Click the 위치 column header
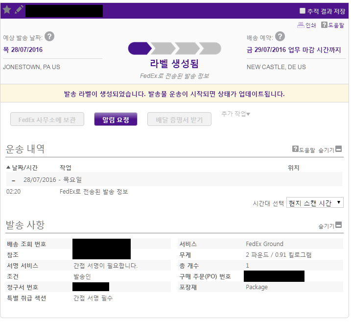This screenshot has width=351, height=323. tap(293, 168)
